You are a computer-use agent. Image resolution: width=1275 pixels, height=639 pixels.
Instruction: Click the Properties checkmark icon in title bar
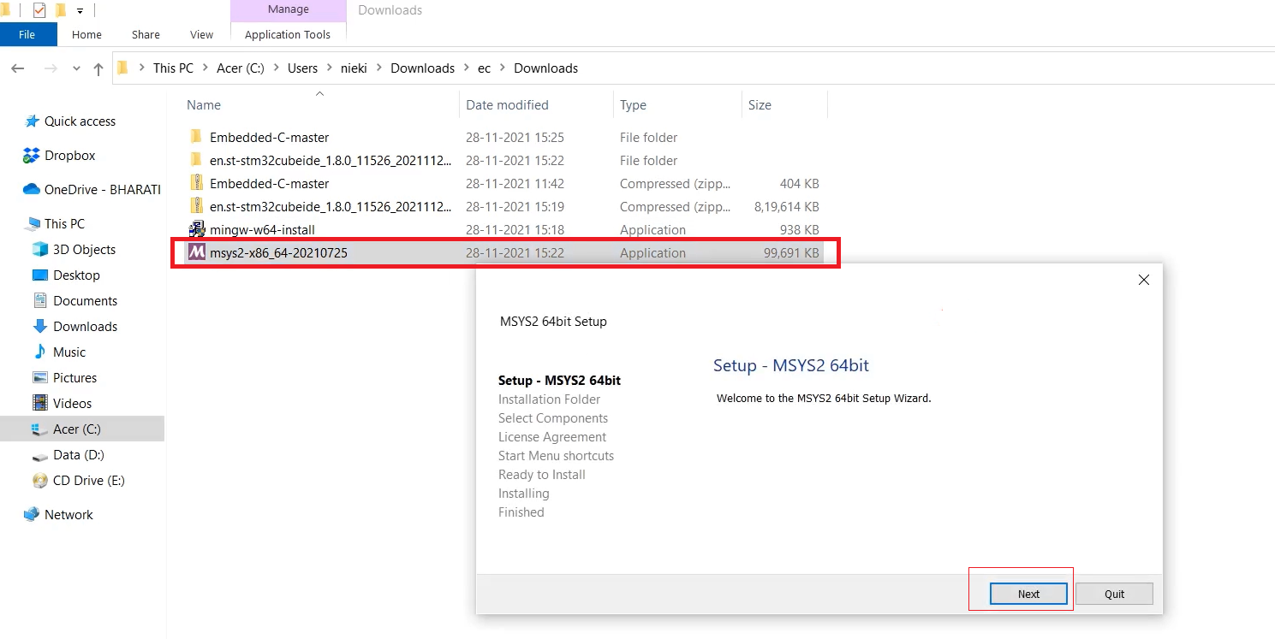pyautogui.click(x=39, y=10)
